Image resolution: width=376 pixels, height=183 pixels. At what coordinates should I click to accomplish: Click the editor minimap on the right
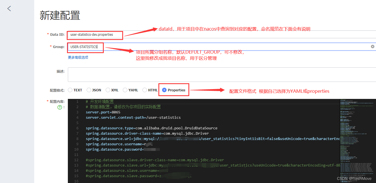357,141
